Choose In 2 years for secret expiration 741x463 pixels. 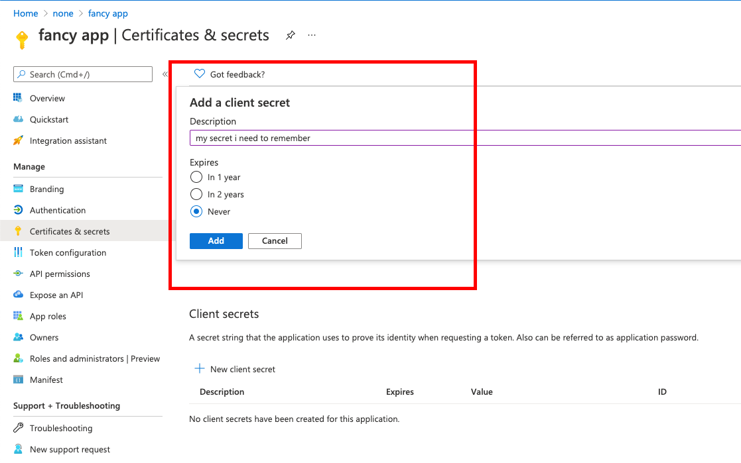pyautogui.click(x=196, y=194)
